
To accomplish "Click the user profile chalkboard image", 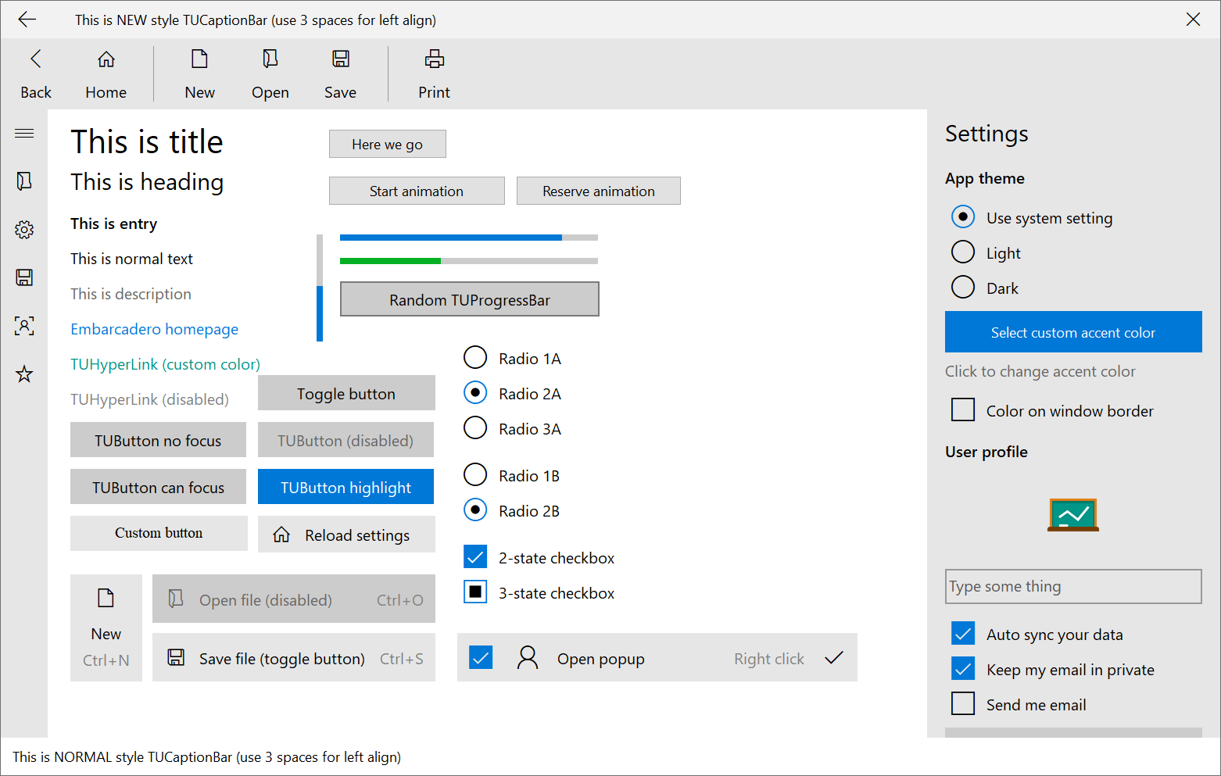I will tap(1073, 515).
